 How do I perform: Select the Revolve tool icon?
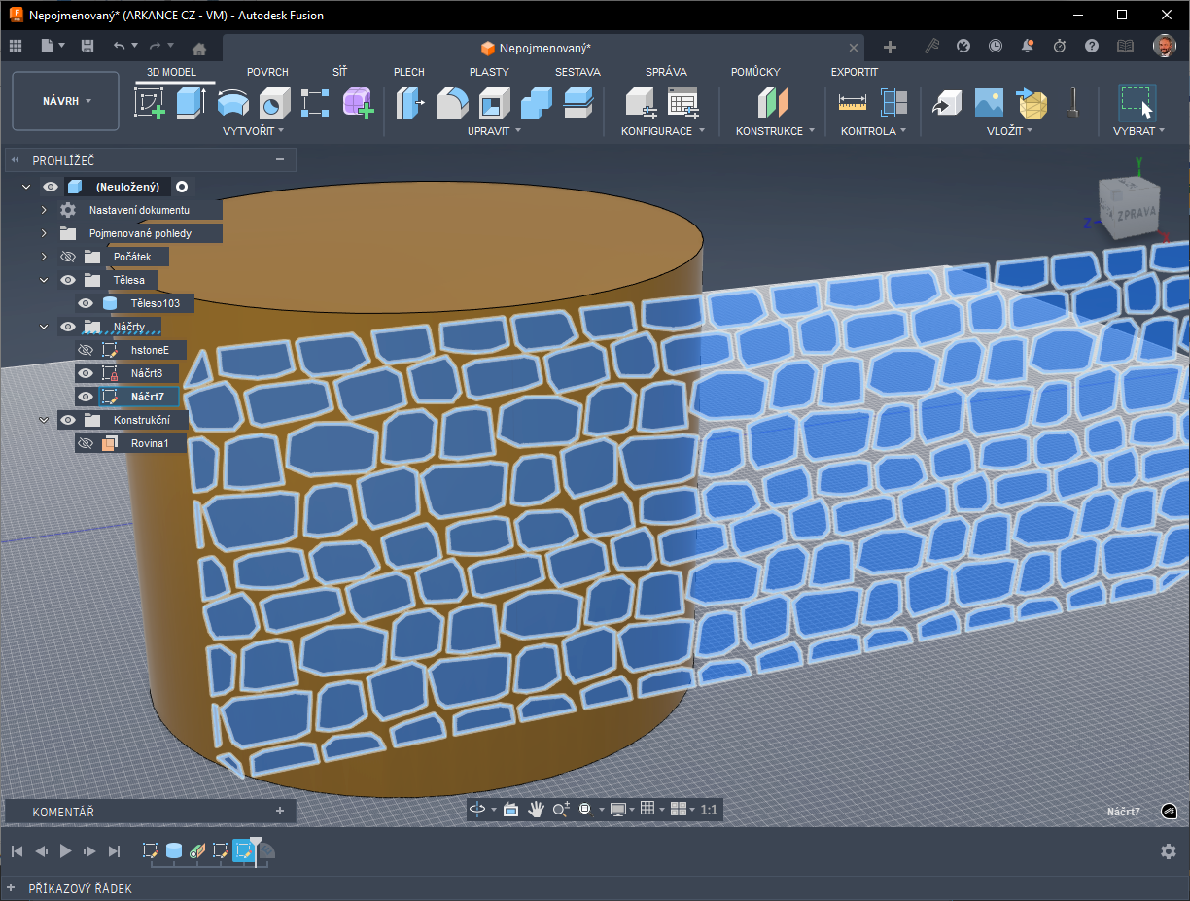point(232,102)
